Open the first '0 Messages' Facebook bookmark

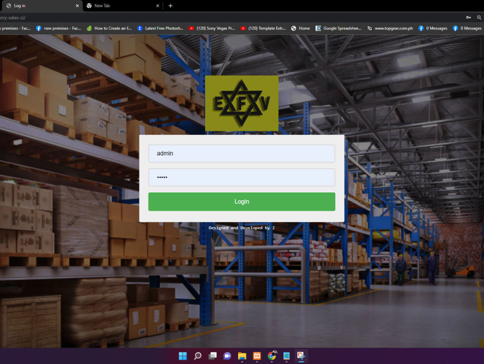tap(433, 28)
